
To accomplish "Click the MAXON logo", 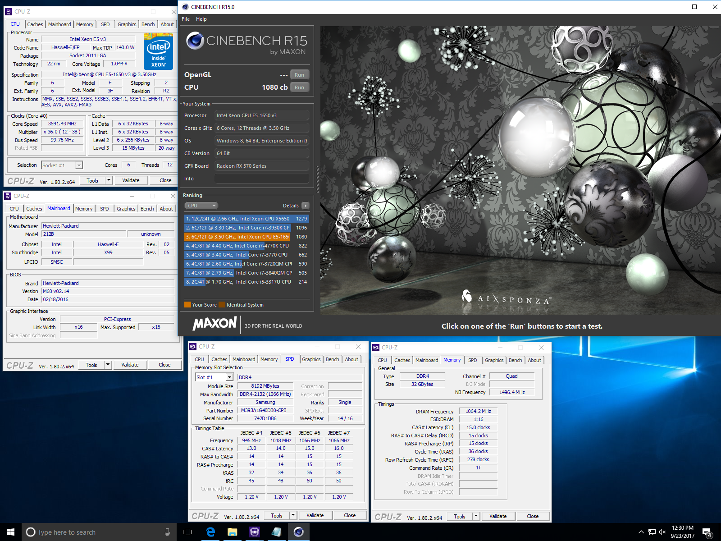I will 214,323.
